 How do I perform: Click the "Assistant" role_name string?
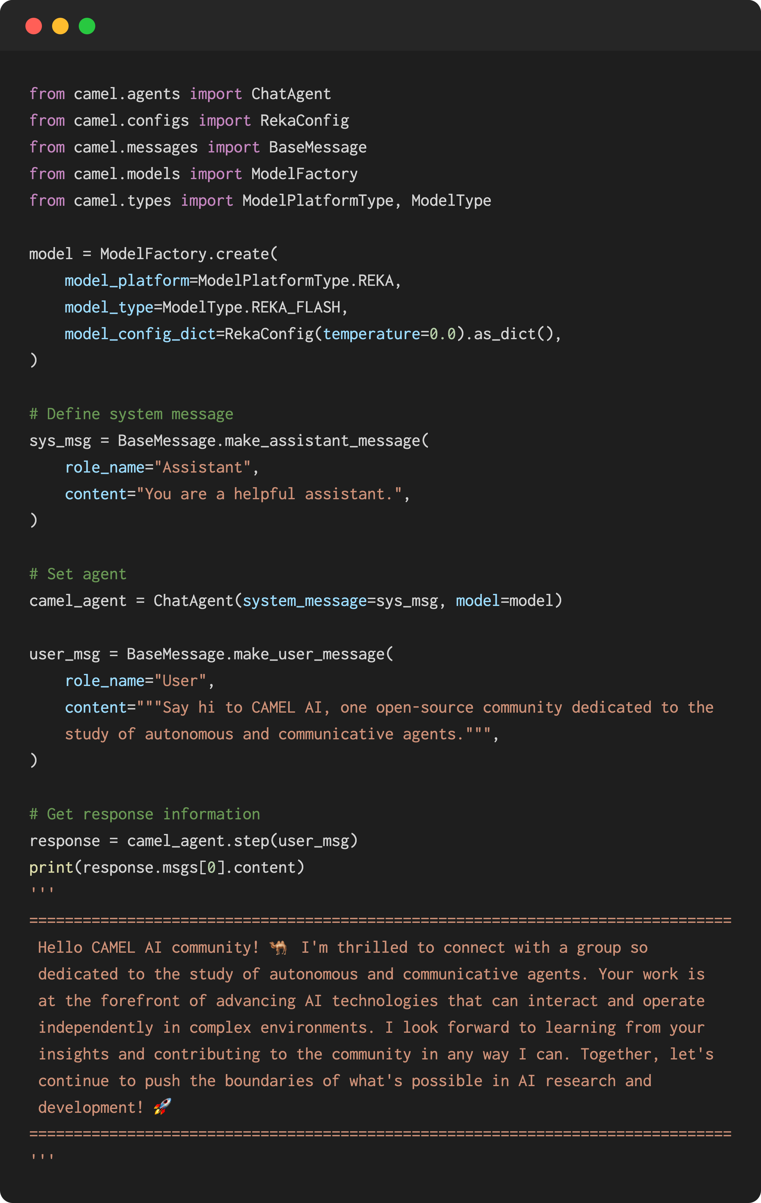[x=202, y=467]
